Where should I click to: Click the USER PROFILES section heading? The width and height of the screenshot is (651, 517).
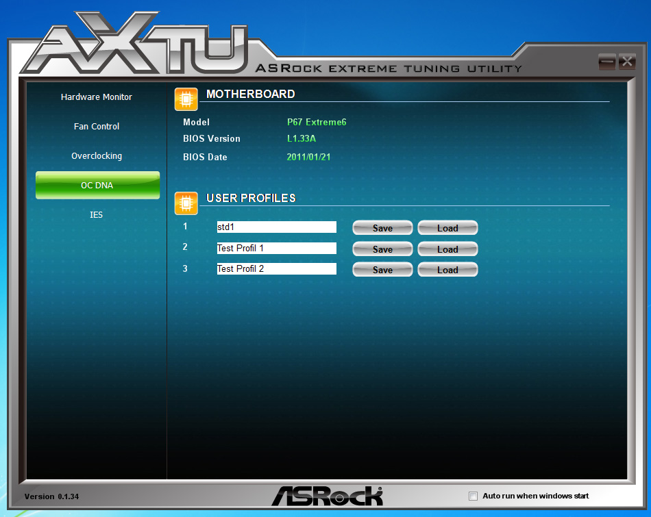pyautogui.click(x=251, y=199)
